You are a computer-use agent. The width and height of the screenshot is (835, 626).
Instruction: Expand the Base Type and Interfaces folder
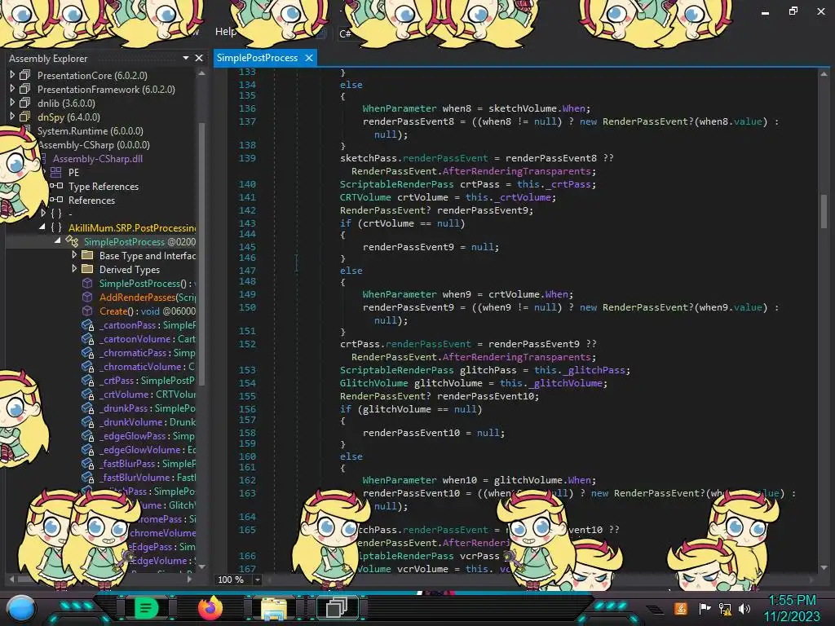tap(74, 255)
